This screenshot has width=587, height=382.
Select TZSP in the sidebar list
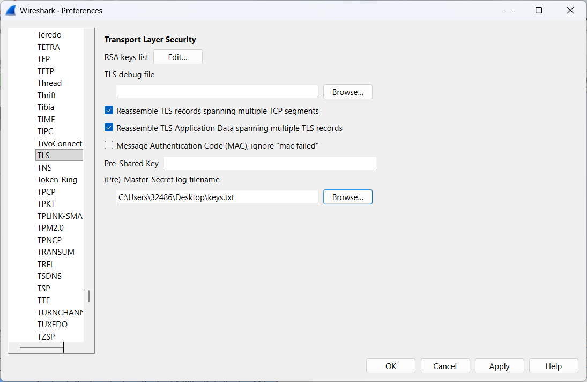pyautogui.click(x=46, y=336)
